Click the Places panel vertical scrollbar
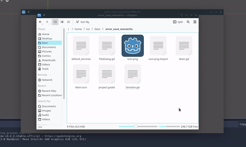Image resolution: width=246 pixels, height=147 pixels. coord(64,64)
